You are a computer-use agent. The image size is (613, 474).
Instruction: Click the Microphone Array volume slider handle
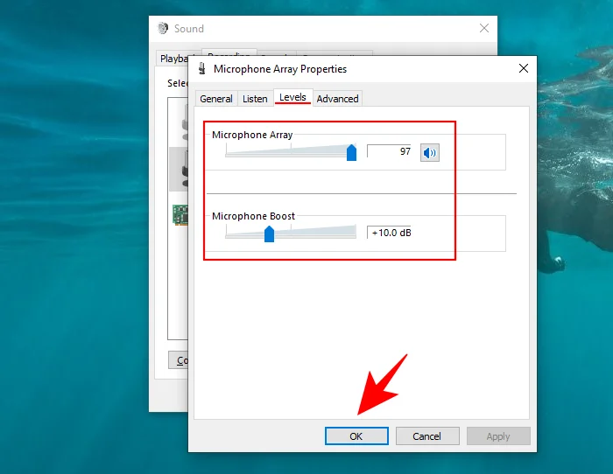point(351,153)
